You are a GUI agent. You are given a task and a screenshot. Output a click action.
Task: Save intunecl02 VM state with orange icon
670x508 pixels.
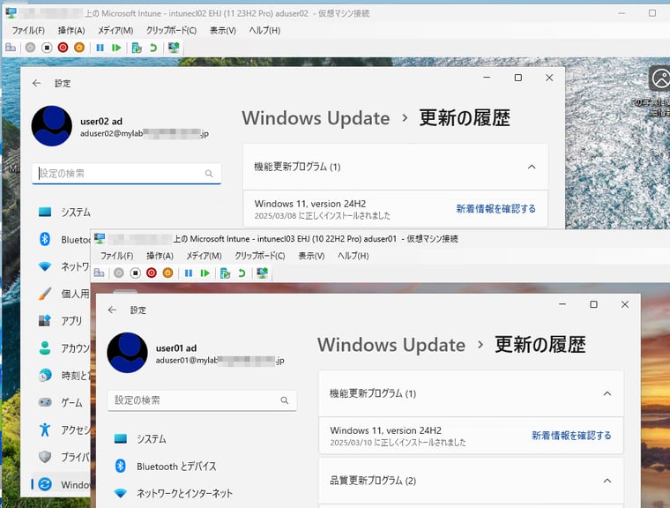point(79,48)
